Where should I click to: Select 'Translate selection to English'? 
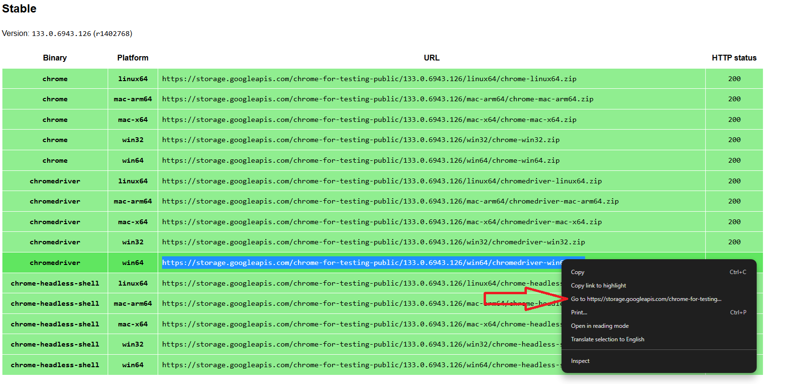point(607,339)
